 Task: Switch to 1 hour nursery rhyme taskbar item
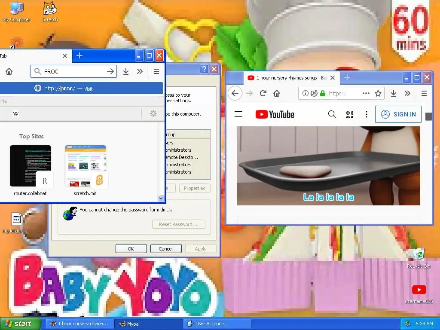[x=79, y=324]
